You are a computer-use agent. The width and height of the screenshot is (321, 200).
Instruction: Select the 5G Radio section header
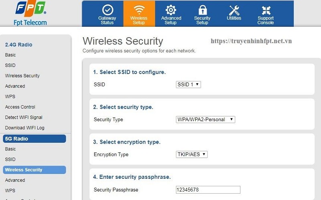(x=35, y=139)
